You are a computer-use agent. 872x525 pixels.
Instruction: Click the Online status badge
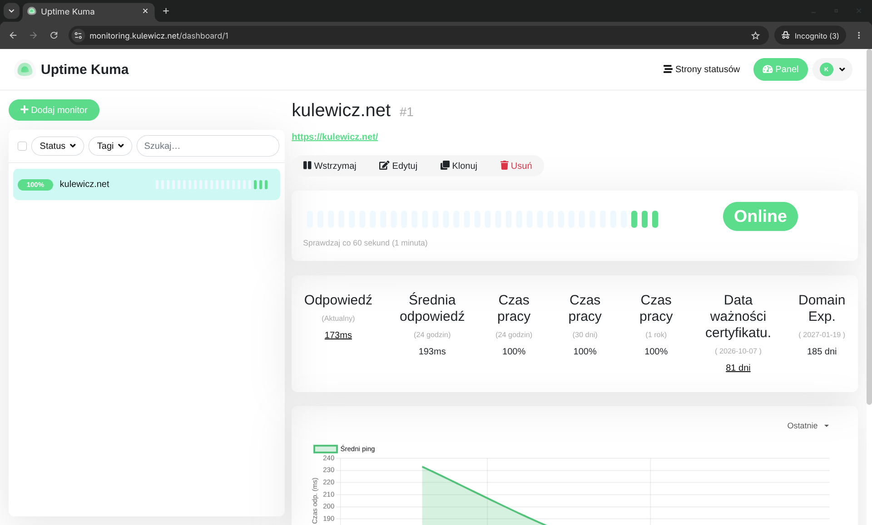point(760,216)
